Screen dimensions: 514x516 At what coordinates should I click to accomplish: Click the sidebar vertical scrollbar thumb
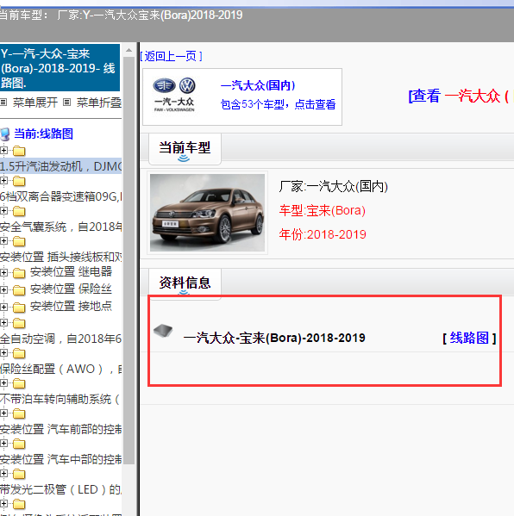coord(128,260)
